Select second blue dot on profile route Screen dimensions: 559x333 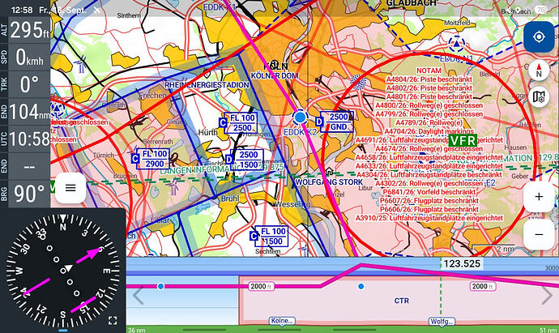(x=361, y=286)
